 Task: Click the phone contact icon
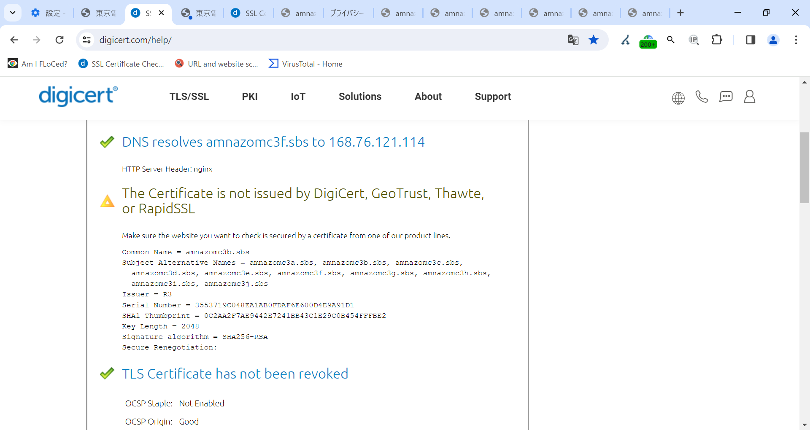pos(702,97)
